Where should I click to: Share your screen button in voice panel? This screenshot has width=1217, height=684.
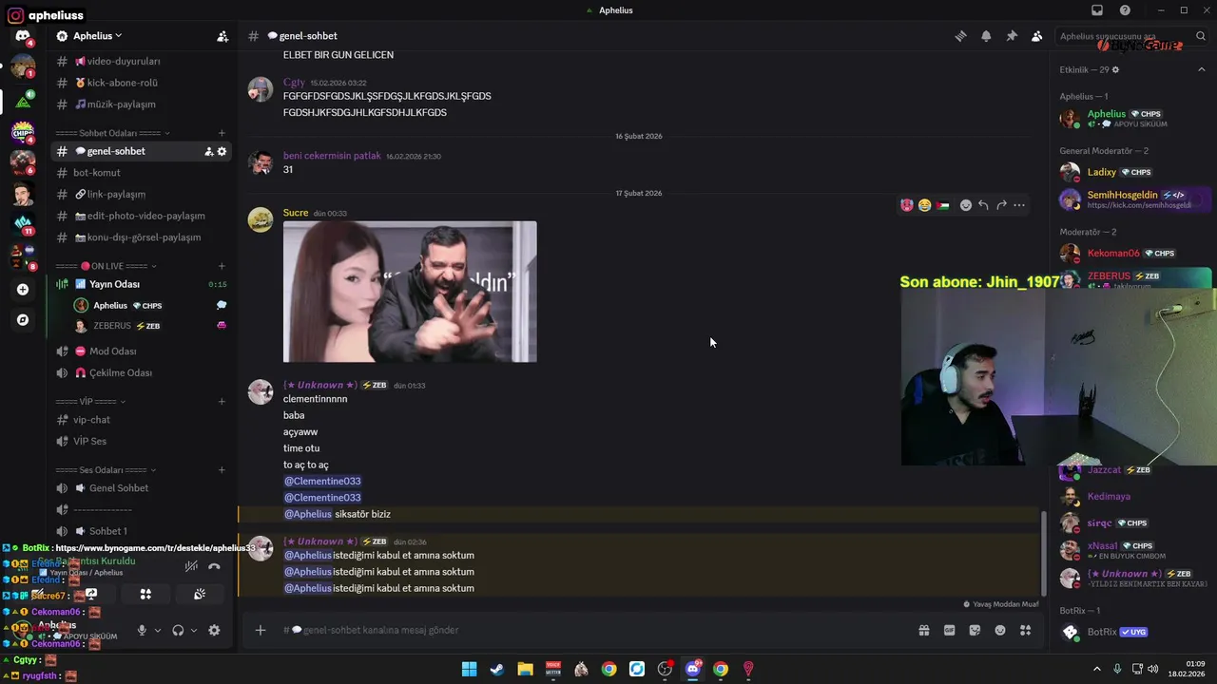(x=91, y=594)
